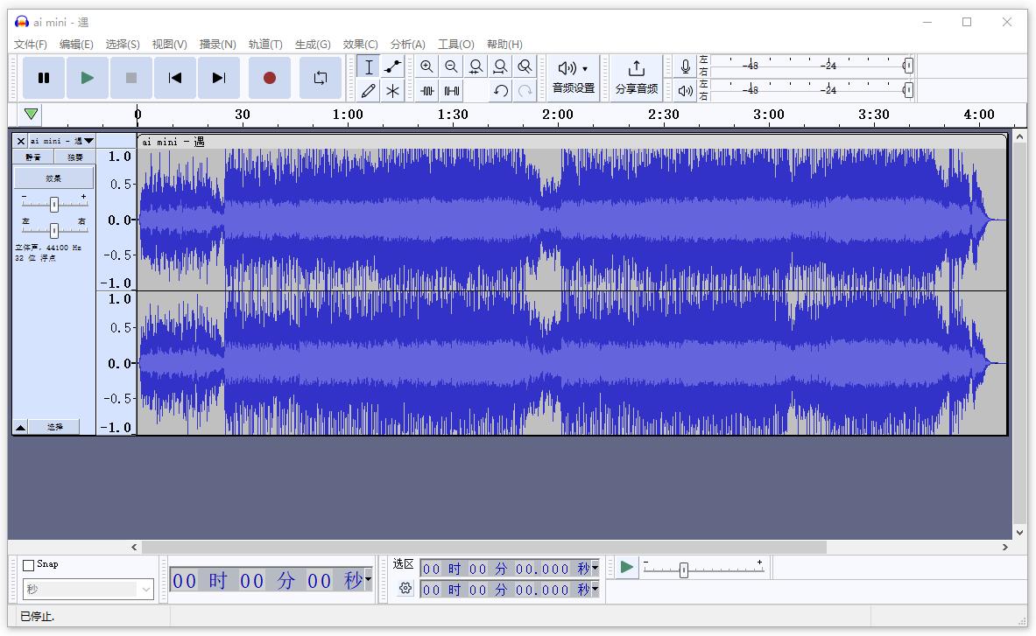Image resolution: width=1036 pixels, height=636 pixels.
Task: Select the Draw (pencil) tool
Action: 369,90
